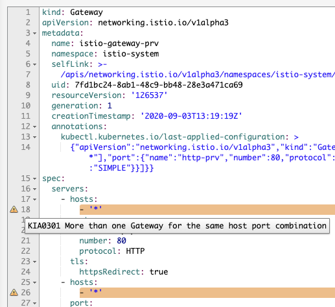The width and height of the screenshot is (335, 307).
Task: Click port number value 80
Action: (x=121, y=241)
